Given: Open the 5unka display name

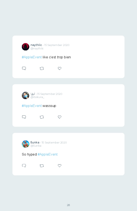Looking at the screenshot, I should 35,142.
